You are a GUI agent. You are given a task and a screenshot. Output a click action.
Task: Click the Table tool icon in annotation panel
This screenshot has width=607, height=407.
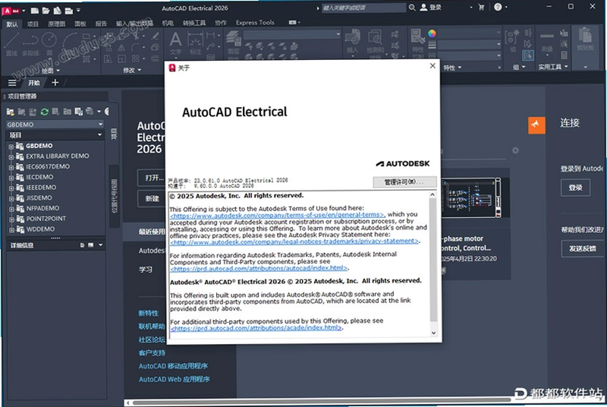tap(211, 57)
